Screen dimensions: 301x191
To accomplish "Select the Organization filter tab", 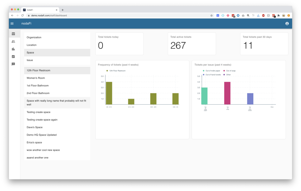I will (34, 38).
